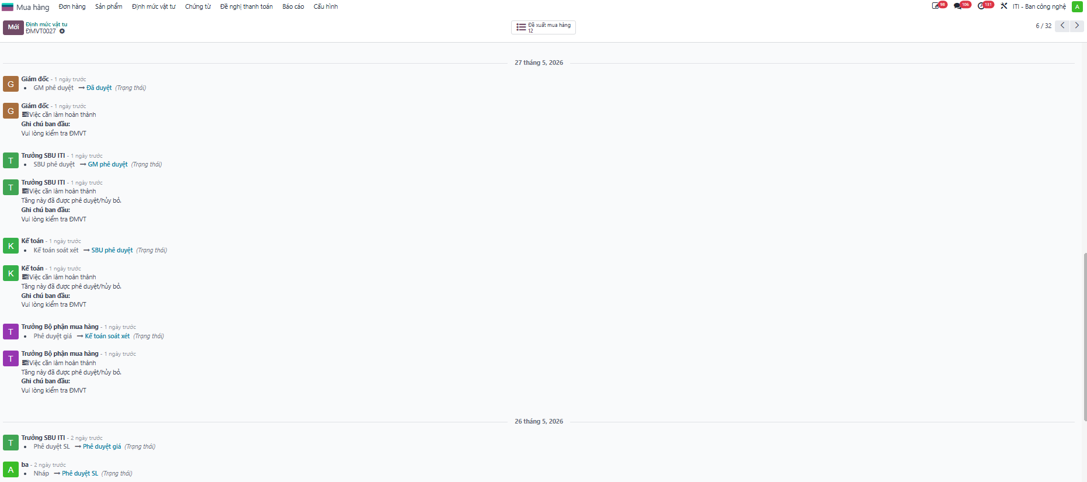This screenshot has height=482, width=1087.
Task: Open the developer tools wrench icon
Action: (x=1003, y=6)
